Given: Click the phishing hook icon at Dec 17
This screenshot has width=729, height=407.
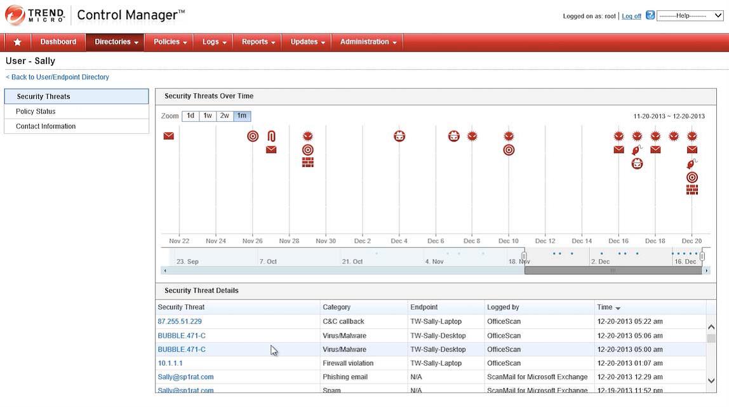Looking at the screenshot, I should coord(637,150).
